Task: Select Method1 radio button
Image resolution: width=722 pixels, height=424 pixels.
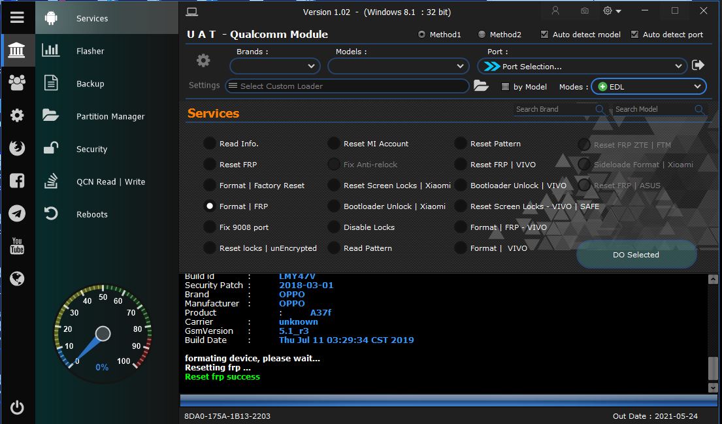Action: [x=421, y=35]
